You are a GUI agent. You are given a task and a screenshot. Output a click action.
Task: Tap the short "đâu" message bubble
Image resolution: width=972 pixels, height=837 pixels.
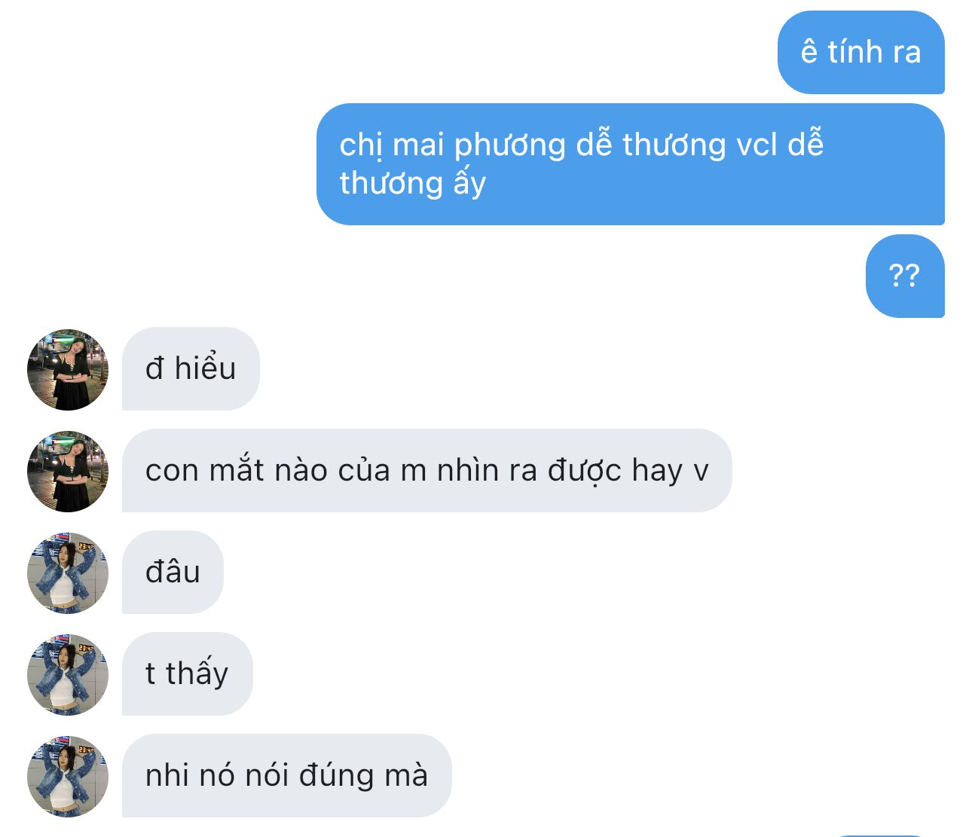[173, 573]
